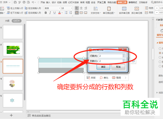The image size is (163, 119).
Task: Open the 表格样式 ribbon tab
Action: pos(133,2)
